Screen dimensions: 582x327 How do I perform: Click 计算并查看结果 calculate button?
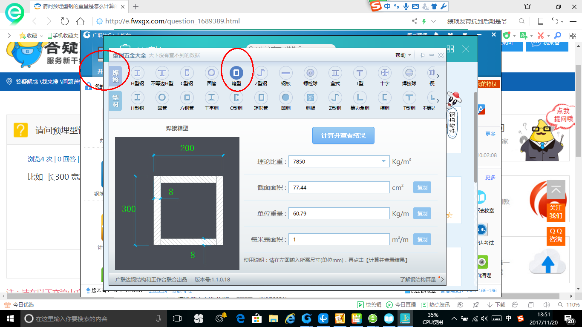click(x=343, y=135)
